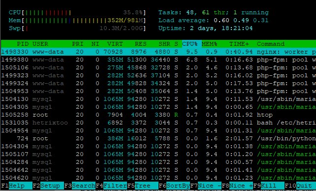This screenshot has width=316, height=191.
Task: Click the R state of htop row
Action: click(176, 115)
